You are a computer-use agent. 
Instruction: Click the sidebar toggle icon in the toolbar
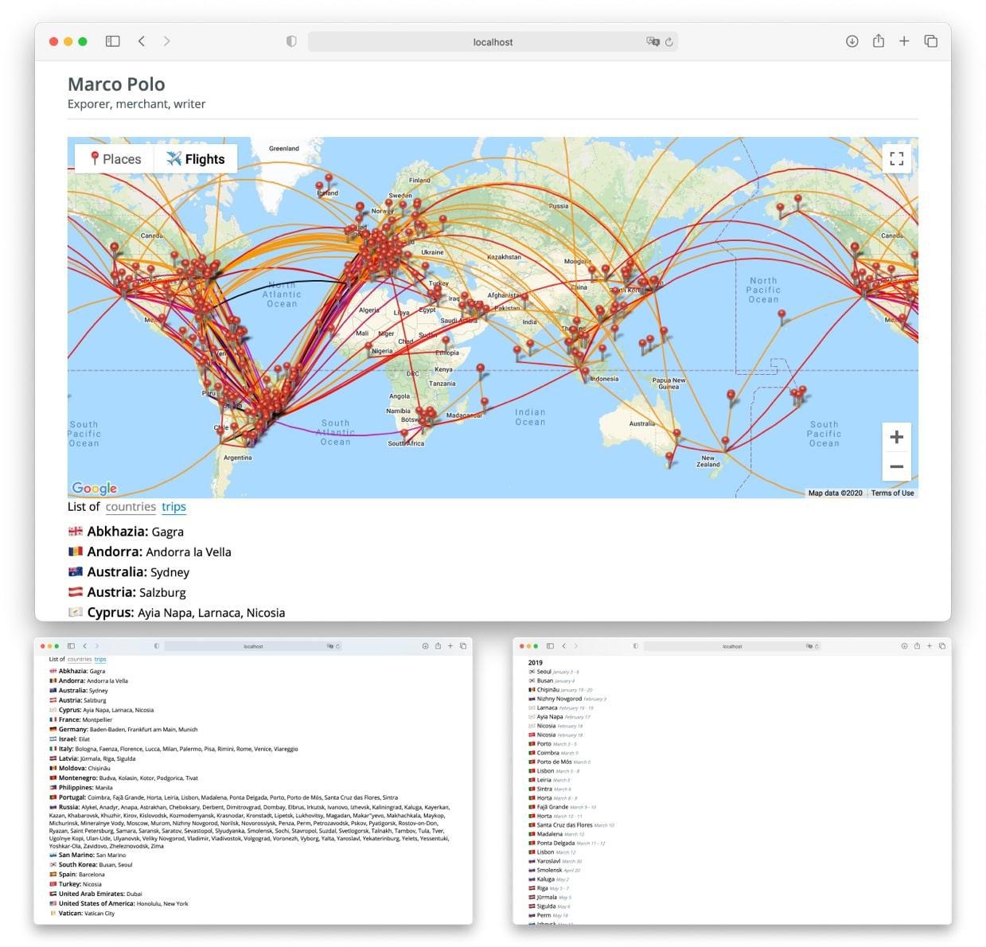(x=112, y=41)
